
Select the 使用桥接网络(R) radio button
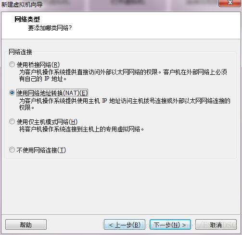pyautogui.click(x=12, y=64)
